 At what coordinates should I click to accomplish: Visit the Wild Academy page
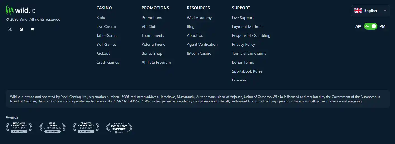(199, 18)
